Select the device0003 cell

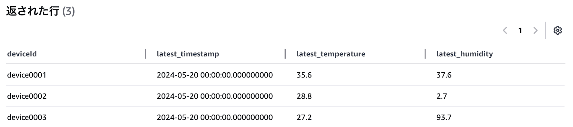[27, 117]
